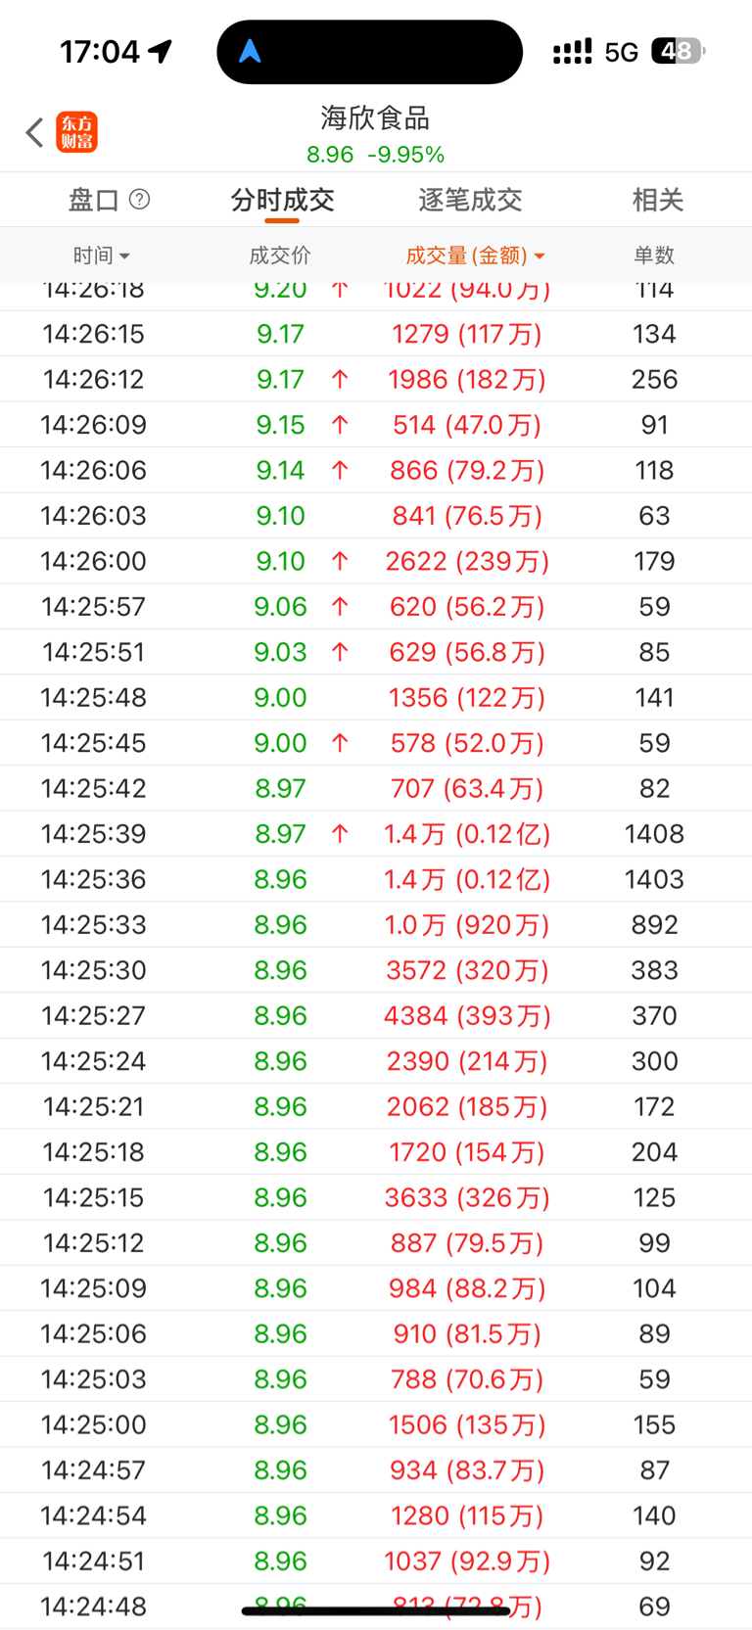Tap the question mark help icon beside 盘口
752x1630 pixels.
[x=140, y=200]
